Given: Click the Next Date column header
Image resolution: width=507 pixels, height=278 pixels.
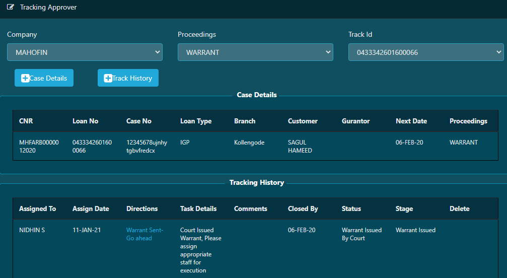Looking at the screenshot, I should (411, 121).
